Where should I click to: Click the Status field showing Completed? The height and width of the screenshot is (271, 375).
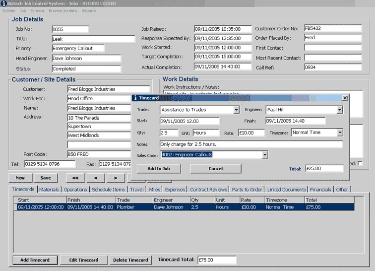[x=86, y=68]
